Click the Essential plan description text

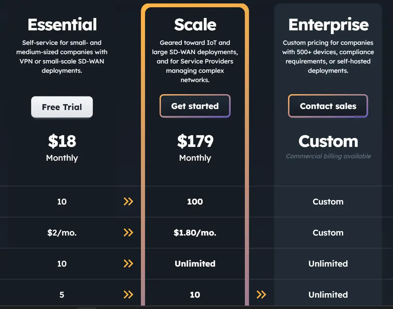point(62,57)
